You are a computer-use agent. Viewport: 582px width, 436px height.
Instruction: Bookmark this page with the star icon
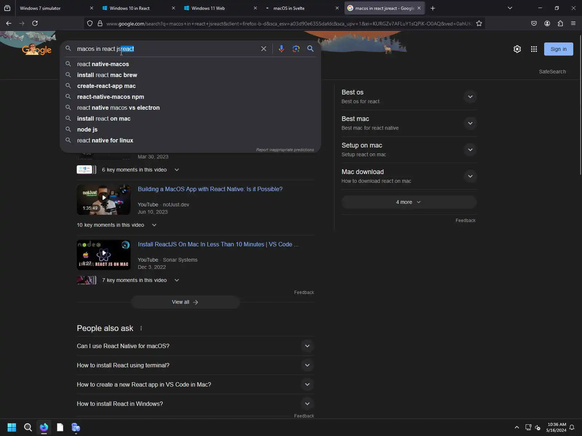[479, 24]
